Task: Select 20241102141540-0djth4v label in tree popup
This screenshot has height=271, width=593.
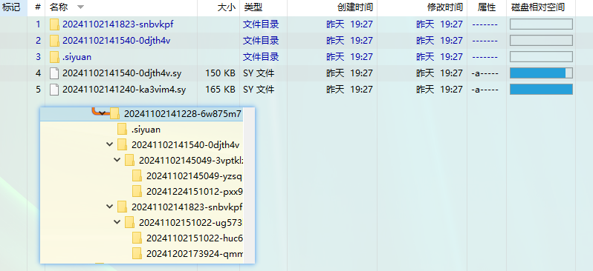Action: (185, 144)
